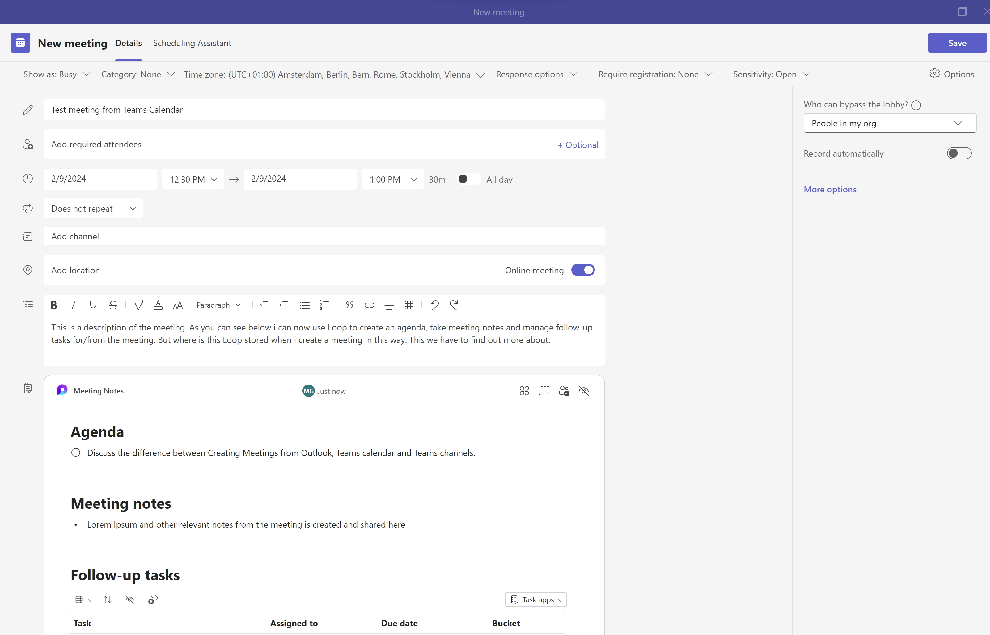Save the new meeting
The height and width of the screenshot is (635, 990).
click(x=957, y=43)
